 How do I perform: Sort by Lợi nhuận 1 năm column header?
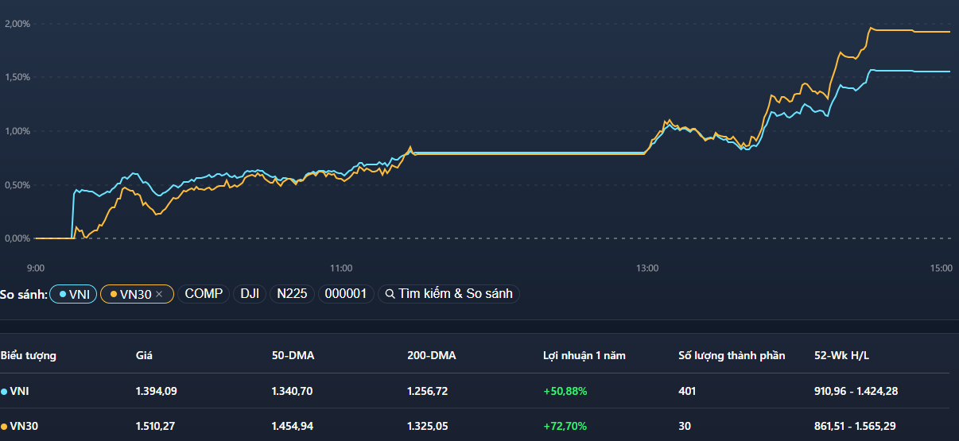click(584, 355)
